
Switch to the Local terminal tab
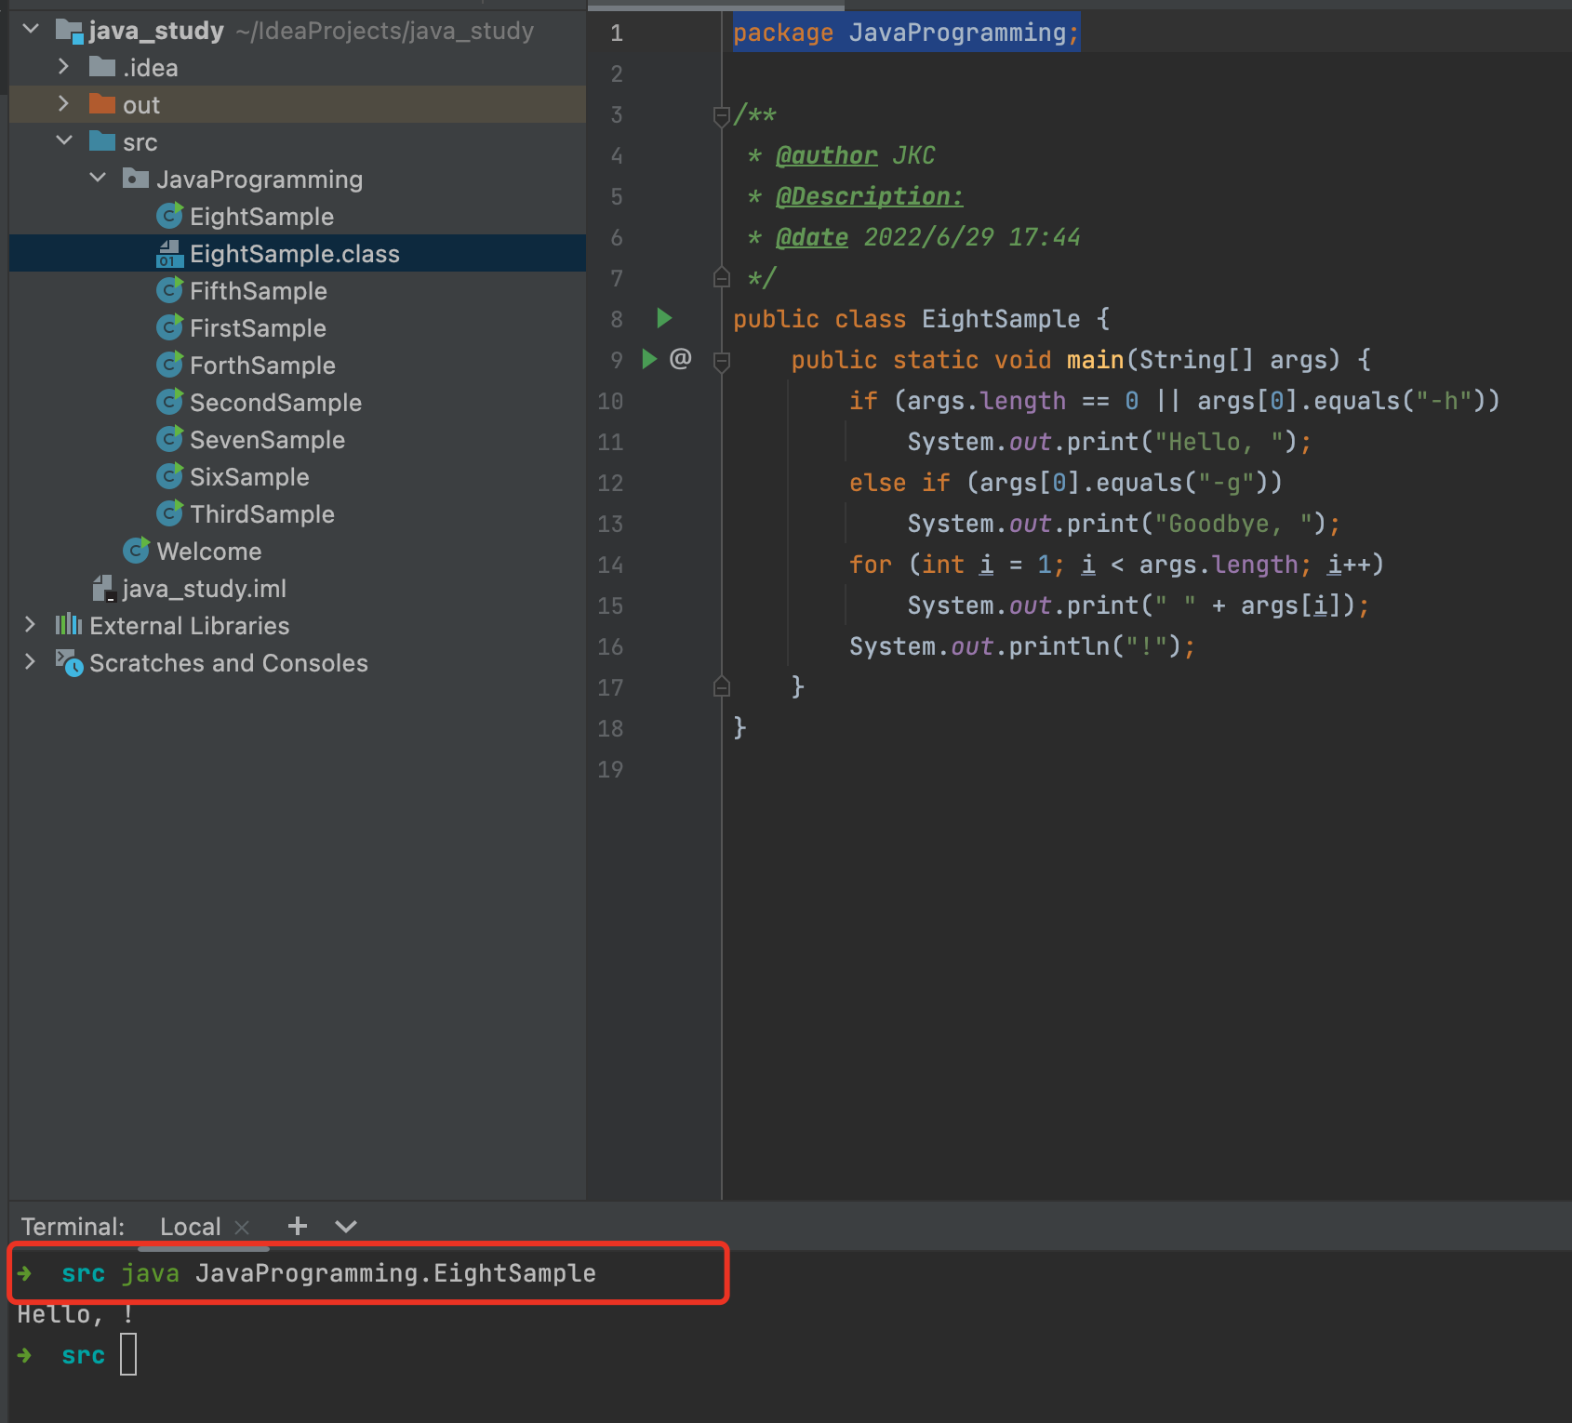(x=190, y=1227)
